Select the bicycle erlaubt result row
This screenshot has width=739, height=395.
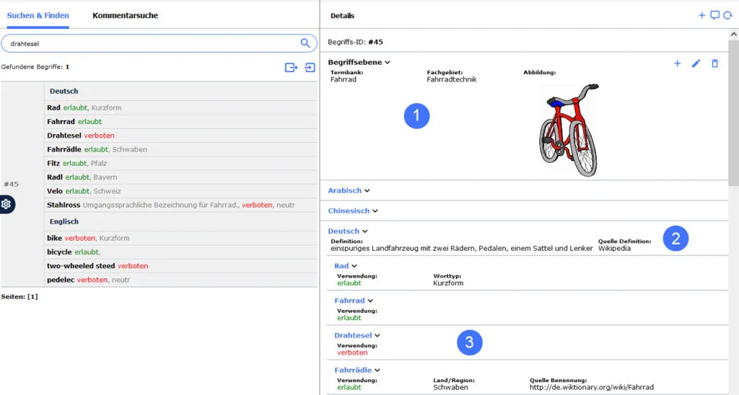181,252
